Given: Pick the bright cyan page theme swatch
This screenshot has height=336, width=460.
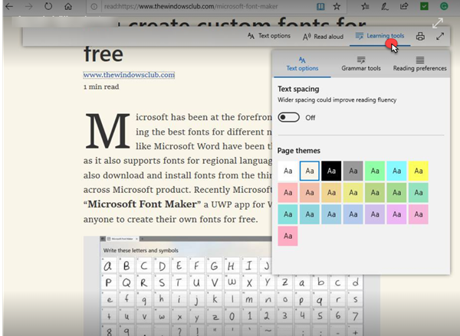Looking at the screenshot, I should [396, 171].
